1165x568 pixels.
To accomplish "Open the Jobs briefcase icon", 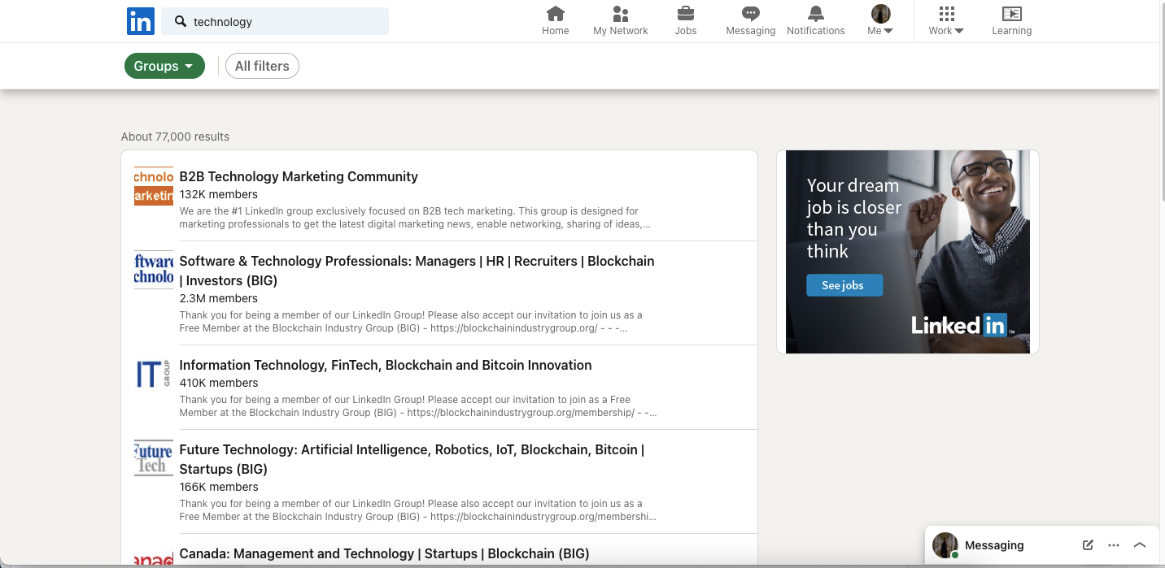I will pos(685,14).
